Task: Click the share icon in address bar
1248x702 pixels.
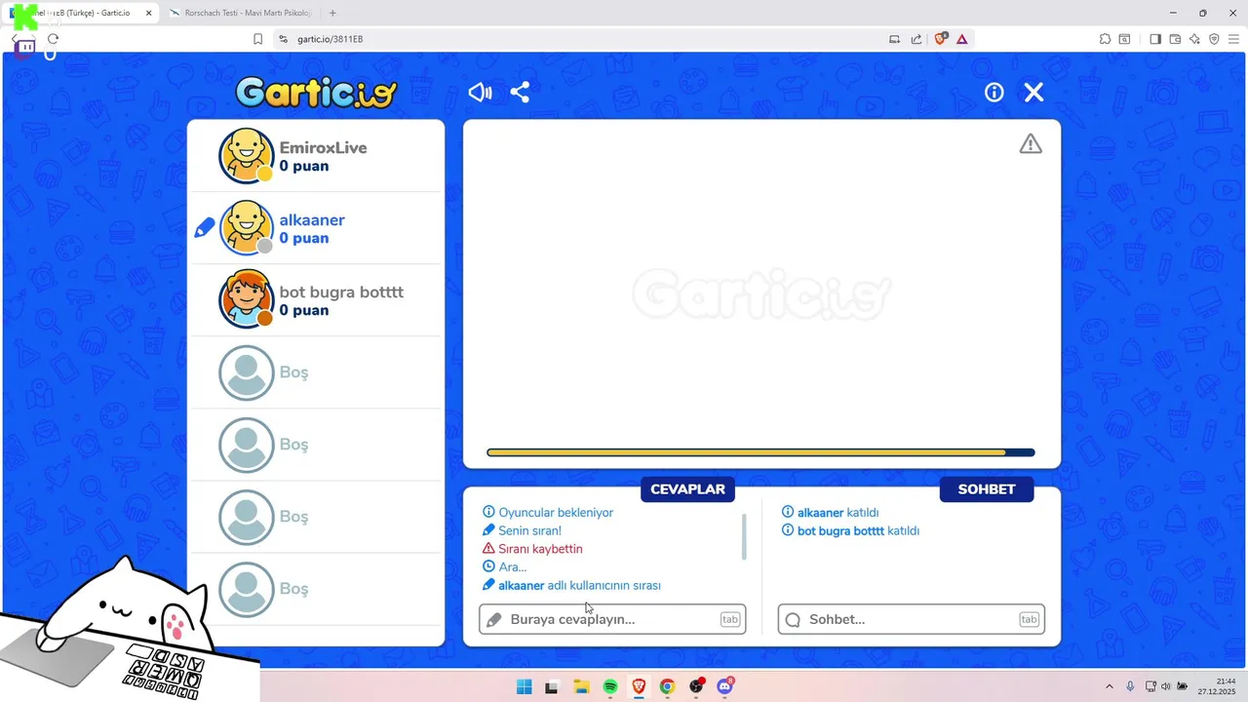Action: 916,39
